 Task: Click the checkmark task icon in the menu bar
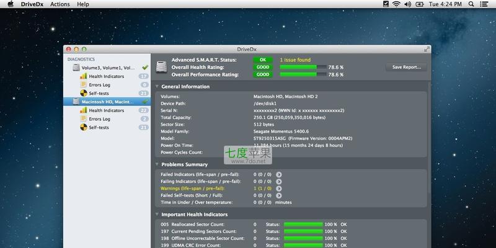pyautogui.click(x=386, y=4)
